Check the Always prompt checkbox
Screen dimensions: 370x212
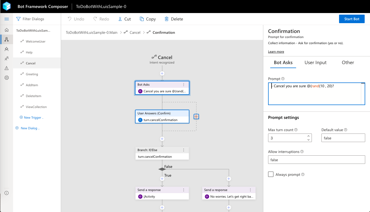coord(271,174)
